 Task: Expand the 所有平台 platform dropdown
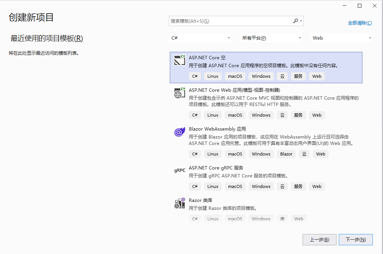click(272, 38)
